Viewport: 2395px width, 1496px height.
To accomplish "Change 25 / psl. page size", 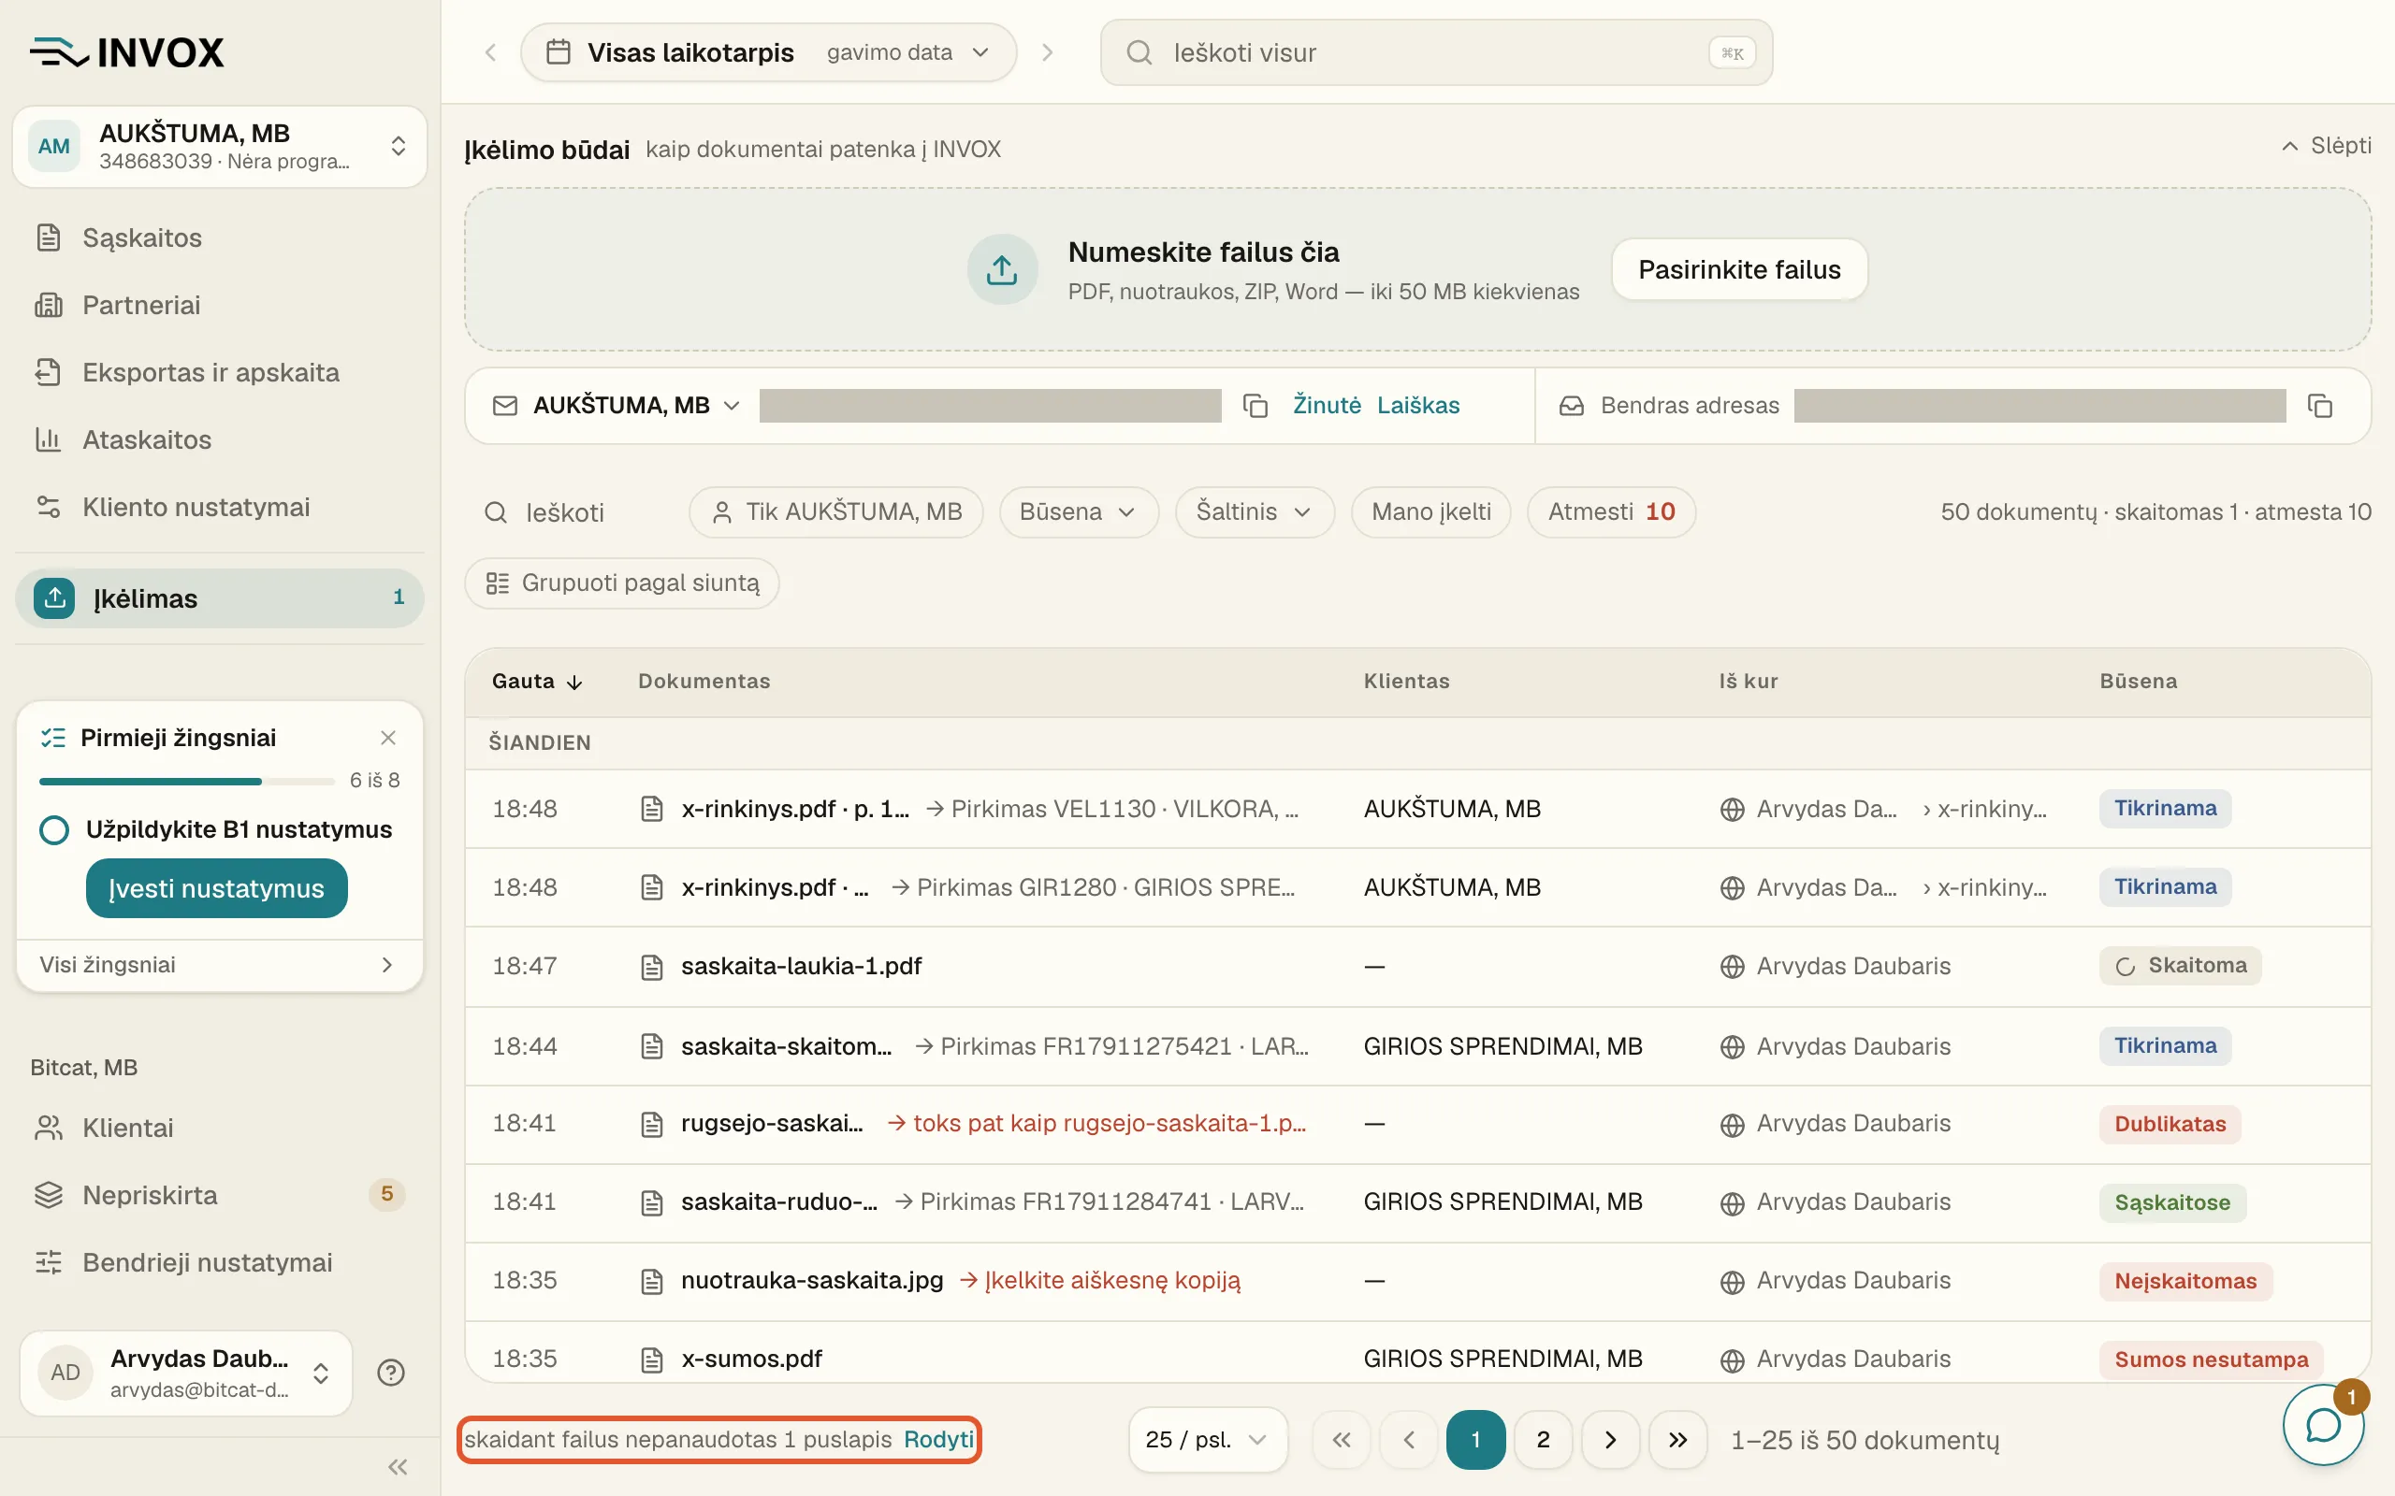I will [x=1208, y=1440].
